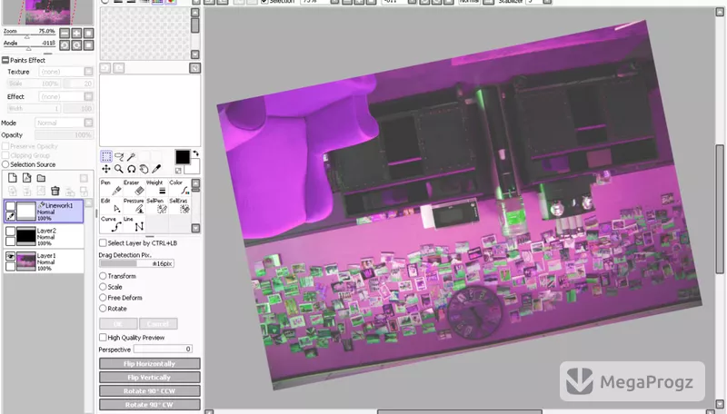The height and width of the screenshot is (414, 727).
Task: Toggle High Quality Preview checkbox
Action: (103, 338)
